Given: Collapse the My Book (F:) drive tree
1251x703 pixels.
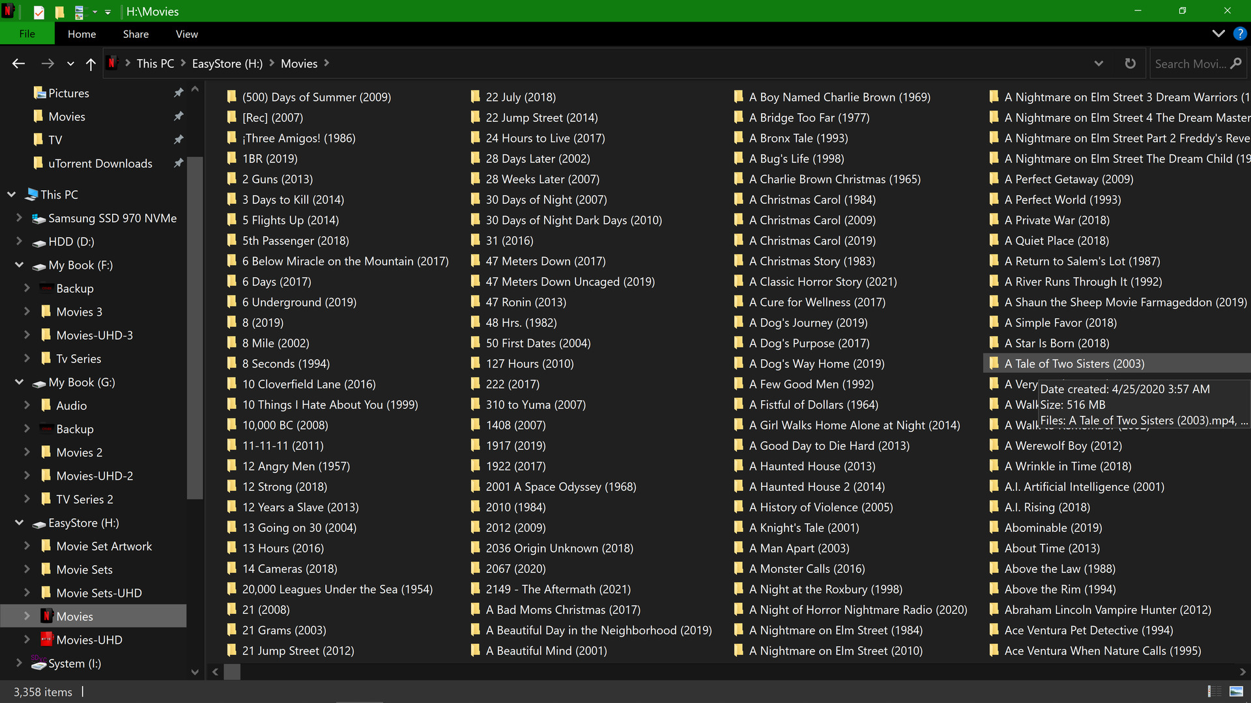Looking at the screenshot, I should (x=19, y=265).
